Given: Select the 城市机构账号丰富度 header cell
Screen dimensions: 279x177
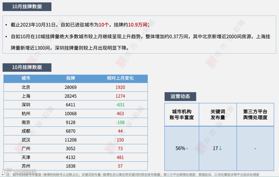Looking at the screenshot, I should pyautogui.click(x=182, y=114).
